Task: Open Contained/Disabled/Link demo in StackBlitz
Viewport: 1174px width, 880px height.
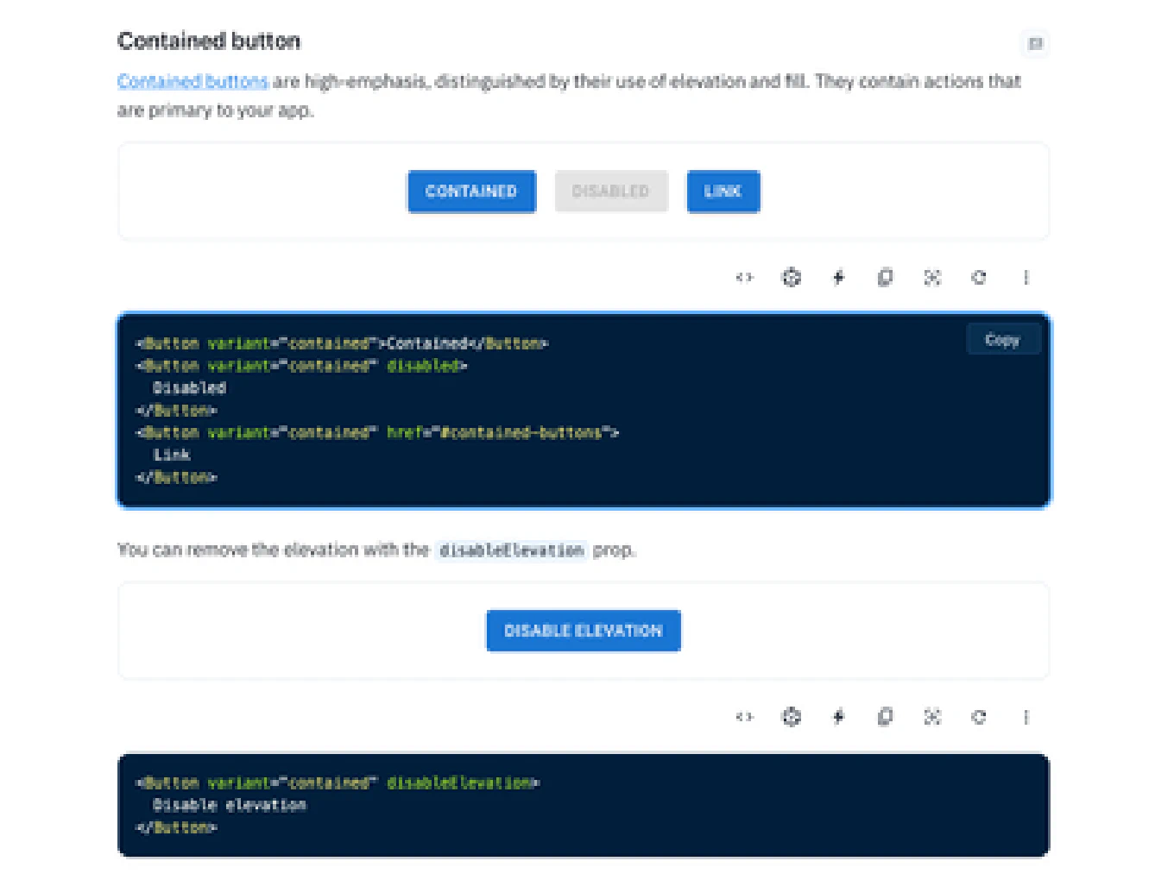Action: [x=838, y=278]
